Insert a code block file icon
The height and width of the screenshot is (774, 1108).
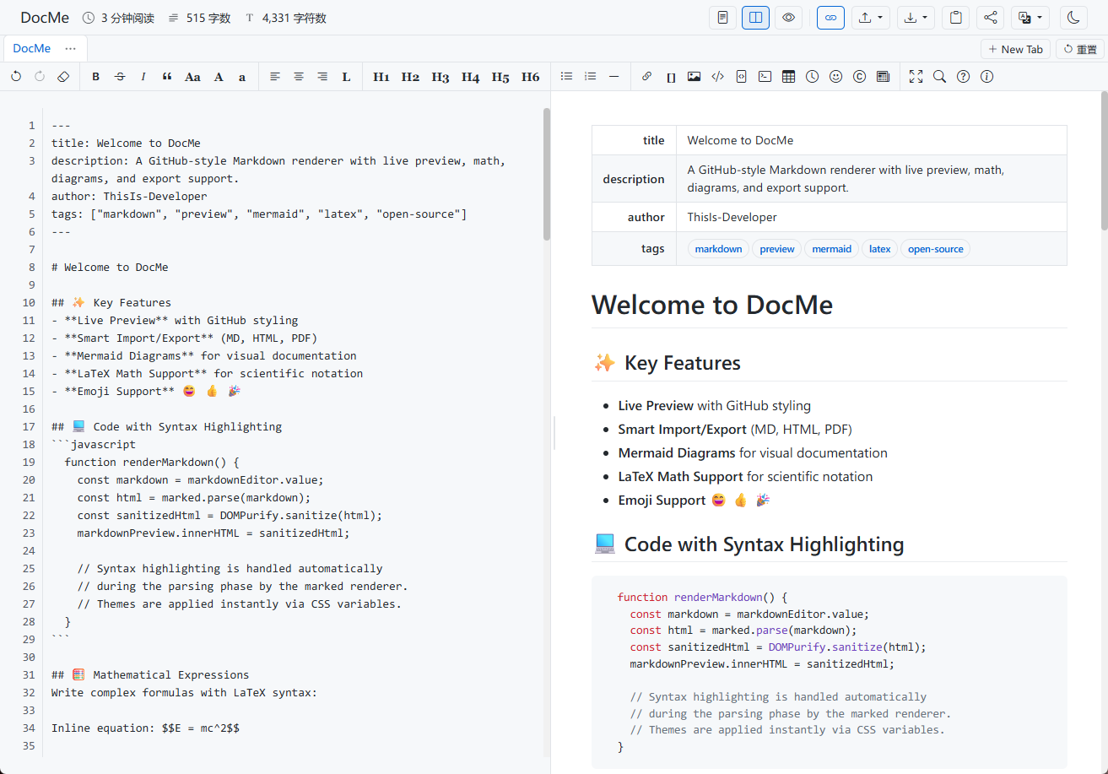click(x=742, y=77)
